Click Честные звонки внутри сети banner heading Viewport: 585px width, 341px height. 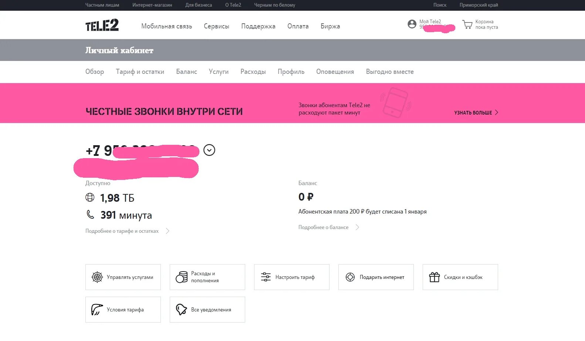(x=164, y=112)
